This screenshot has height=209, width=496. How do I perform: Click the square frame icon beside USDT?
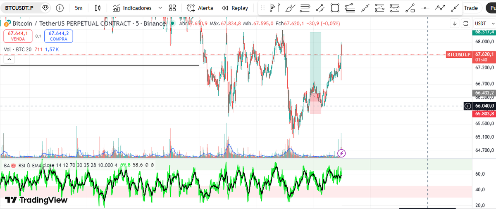(x=466, y=23)
